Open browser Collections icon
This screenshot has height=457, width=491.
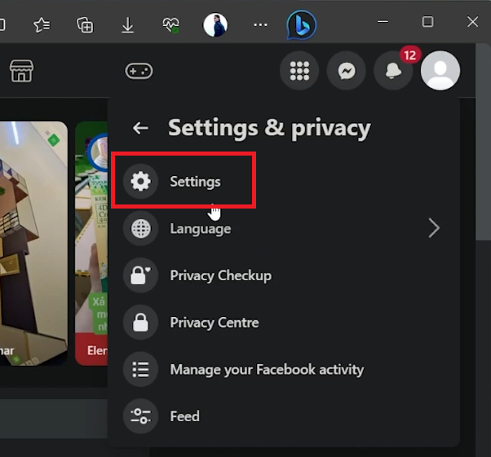point(85,24)
